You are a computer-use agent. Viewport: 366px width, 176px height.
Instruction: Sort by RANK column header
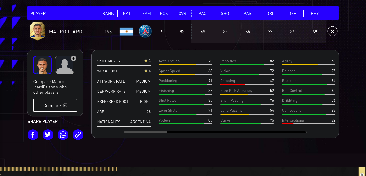[108, 13]
